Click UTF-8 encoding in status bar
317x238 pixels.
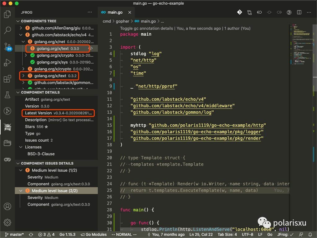coord(247,235)
